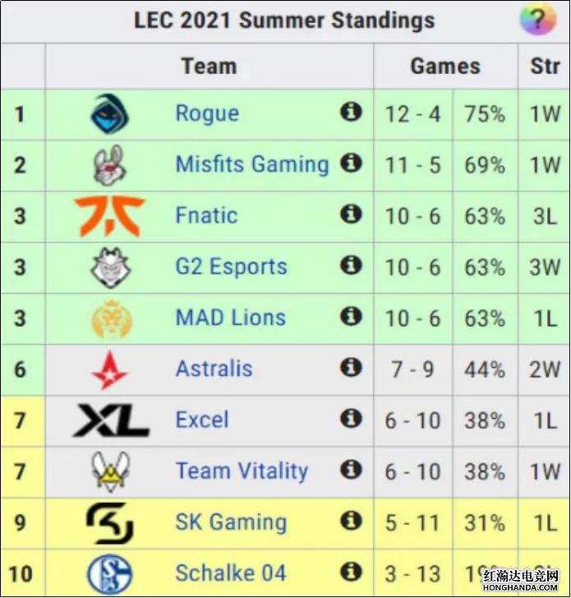Image resolution: width=571 pixels, height=598 pixels.
Task: Open the G2 Esports team link
Action: point(231,266)
